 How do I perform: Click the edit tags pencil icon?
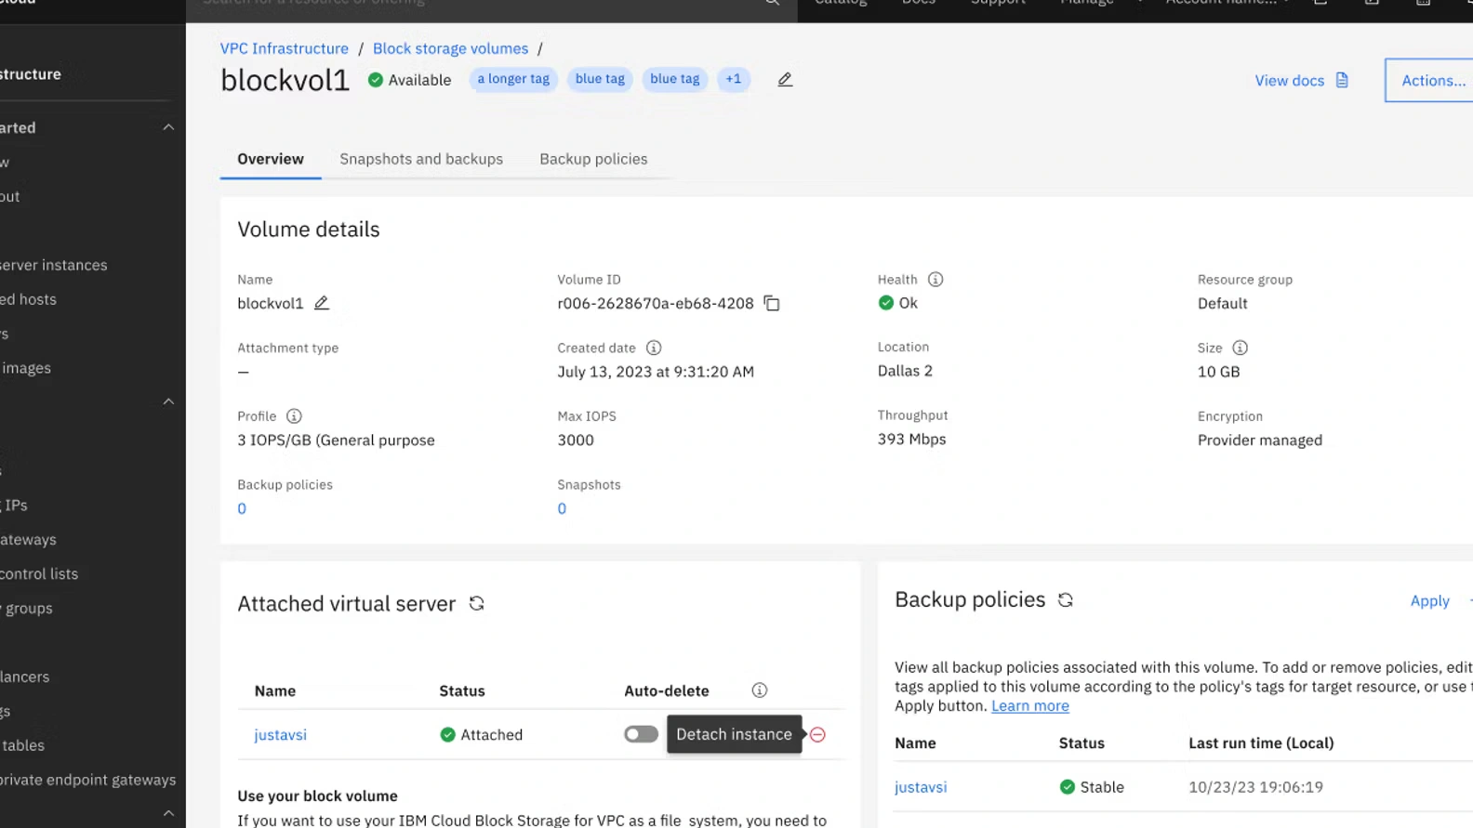(x=785, y=80)
